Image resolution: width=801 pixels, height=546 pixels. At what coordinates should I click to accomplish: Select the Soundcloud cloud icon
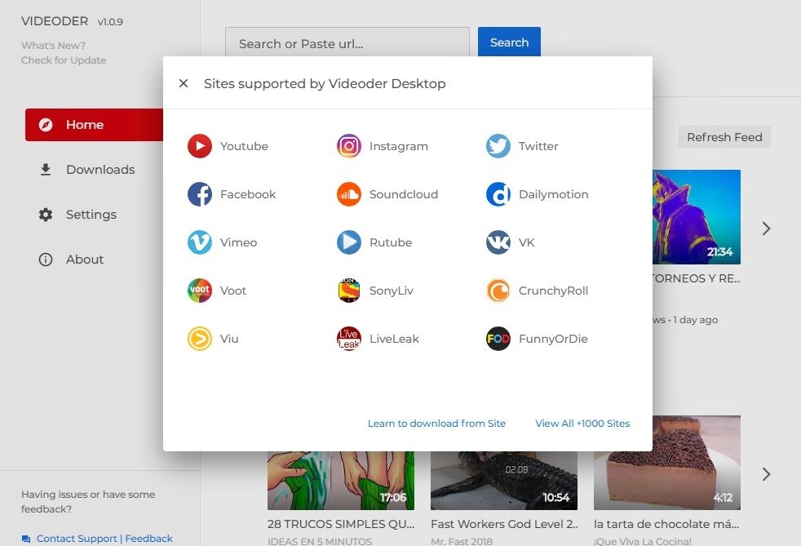pyautogui.click(x=349, y=194)
